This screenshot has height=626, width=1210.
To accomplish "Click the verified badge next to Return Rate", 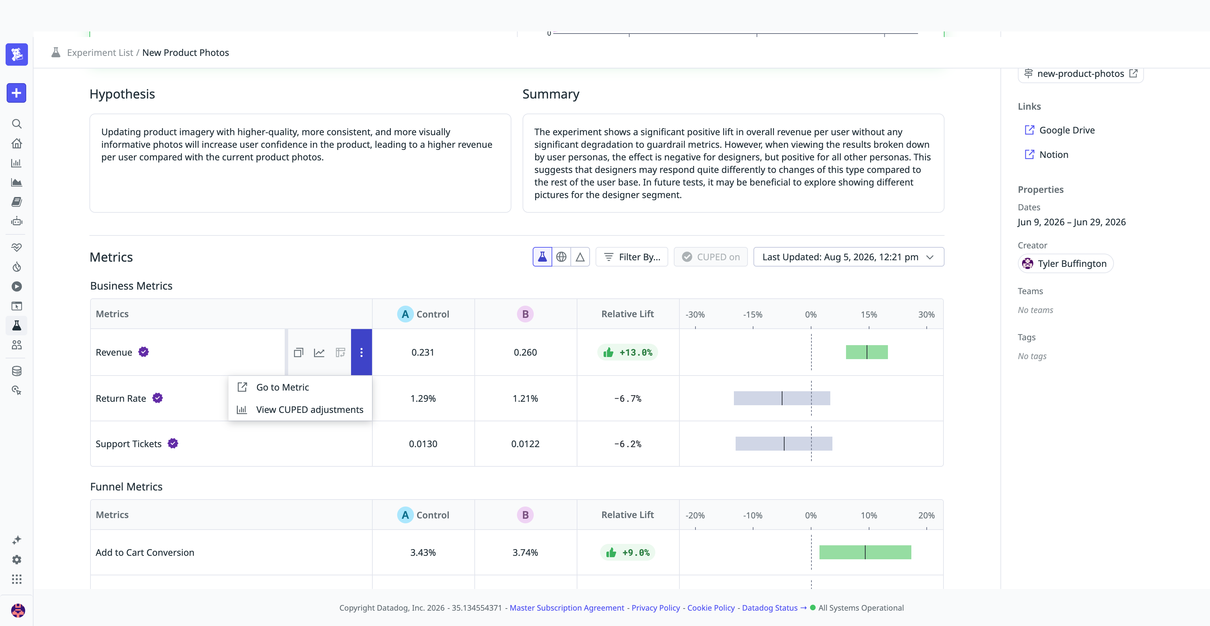I will (157, 398).
